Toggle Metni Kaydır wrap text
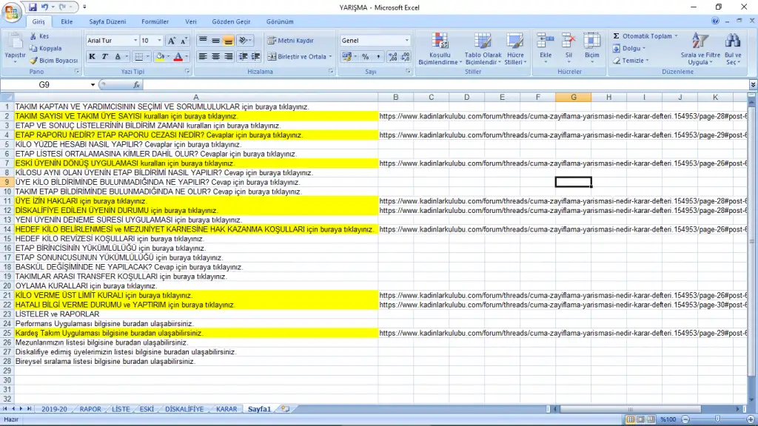This screenshot has width=758, height=426. (291, 41)
